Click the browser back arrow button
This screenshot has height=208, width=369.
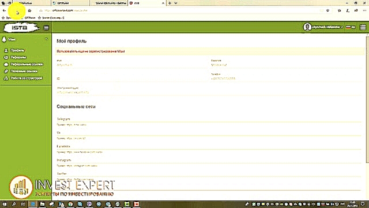tap(4, 10)
